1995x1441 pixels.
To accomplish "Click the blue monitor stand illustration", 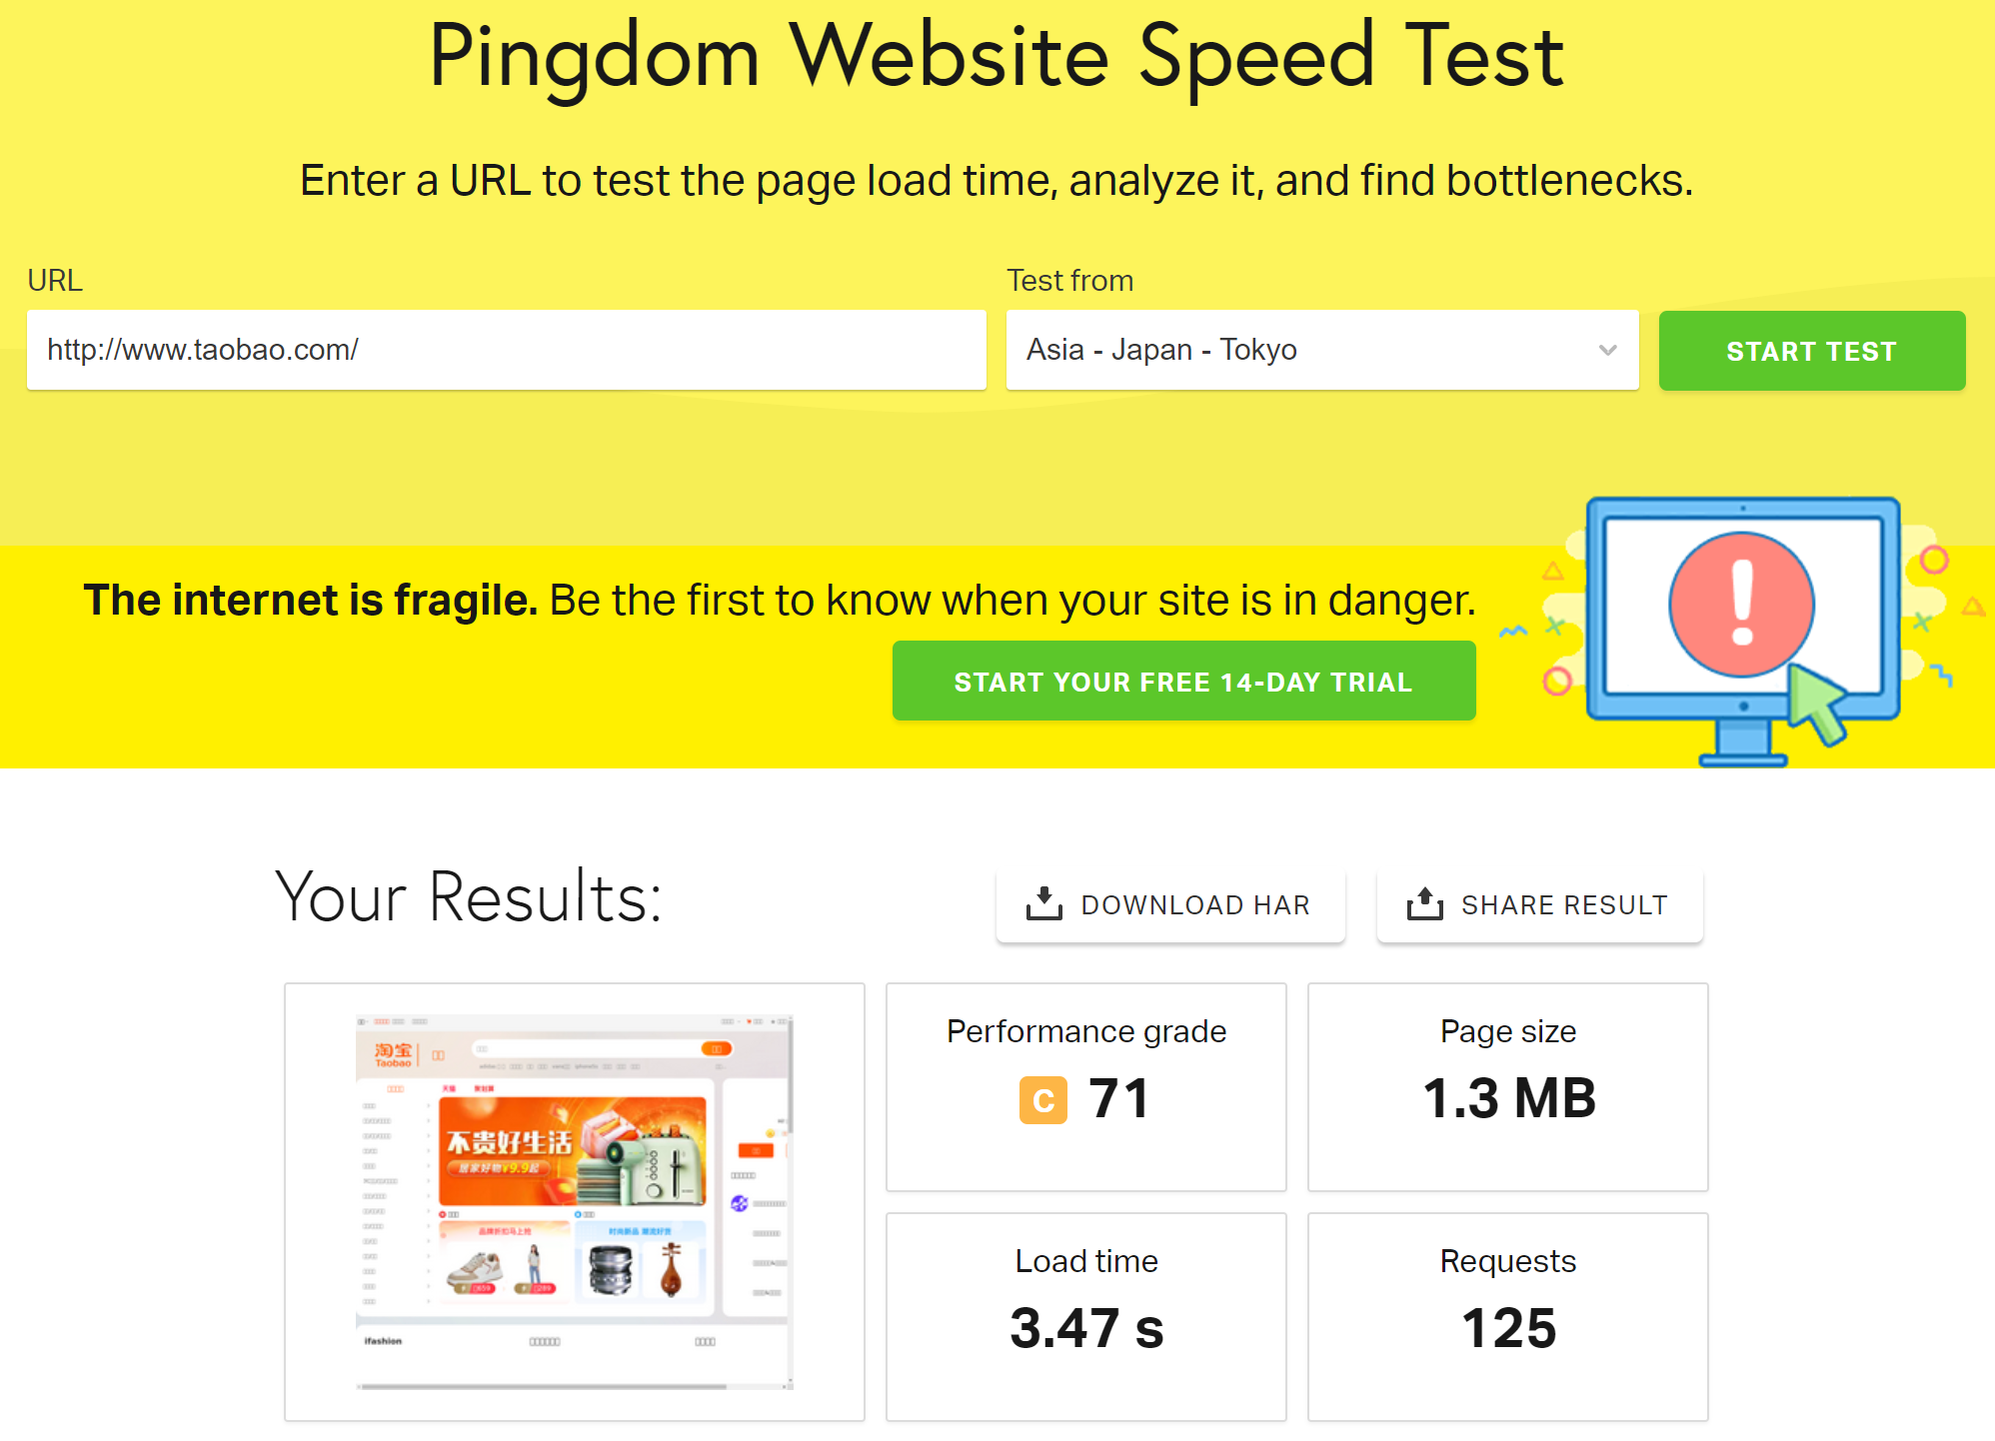I will [x=1743, y=742].
